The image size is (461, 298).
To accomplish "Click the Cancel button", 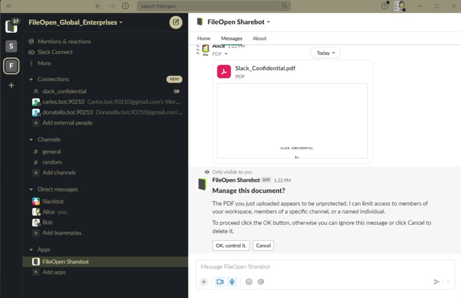I will [x=263, y=245].
